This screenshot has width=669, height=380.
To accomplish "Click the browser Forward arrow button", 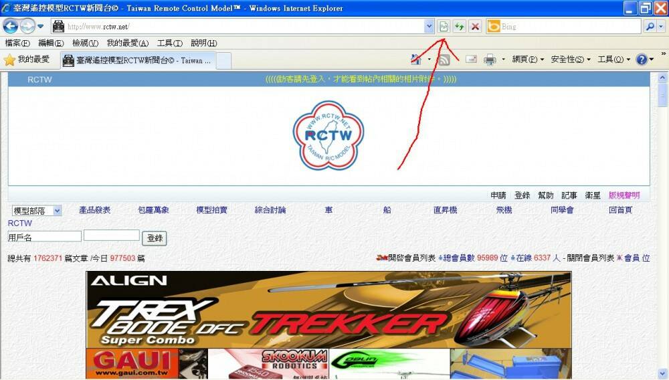I will click(27, 27).
